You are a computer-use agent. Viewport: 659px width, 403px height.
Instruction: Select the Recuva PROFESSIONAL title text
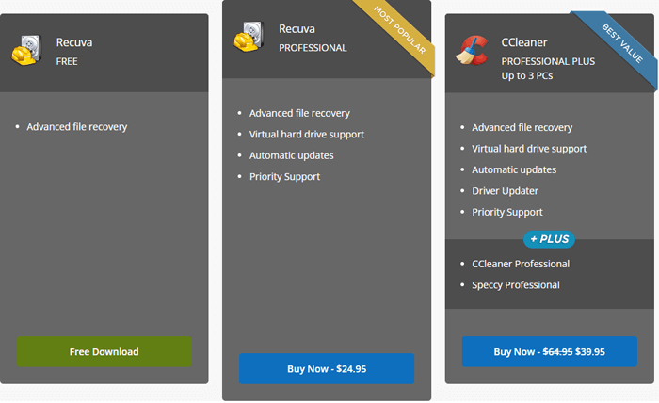313,38
